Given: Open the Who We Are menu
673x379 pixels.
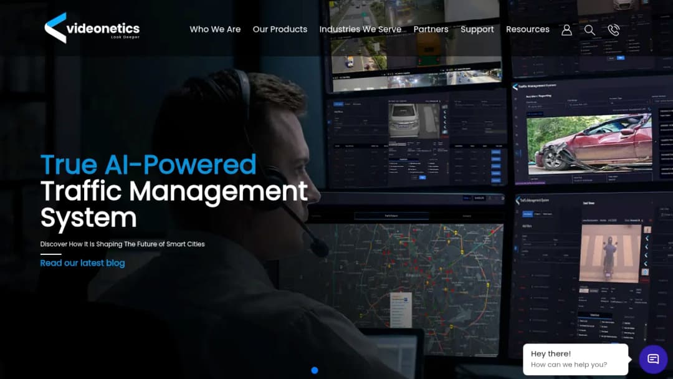Looking at the screenshot, I should tap(215, 29).
